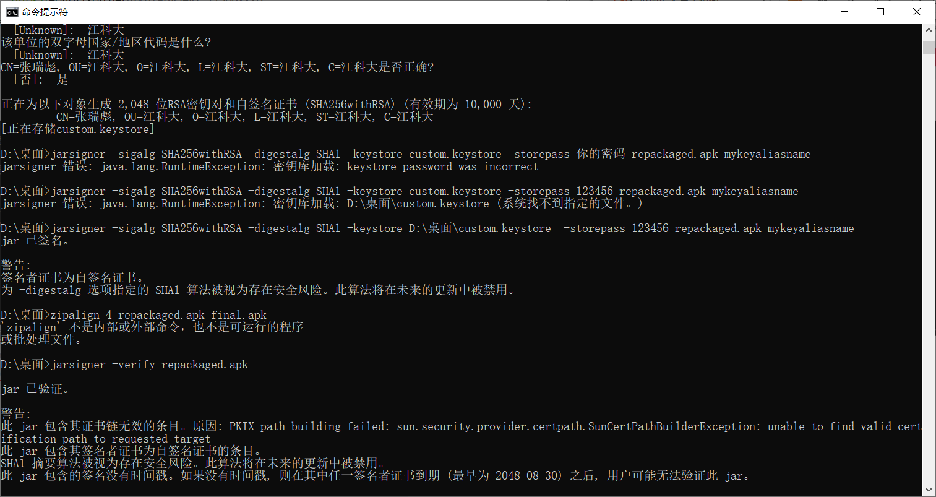Image resolution: width=936 pixels, height=497 pixels.
Task: Close the 命令提示符 window
Action: (917, 12)
